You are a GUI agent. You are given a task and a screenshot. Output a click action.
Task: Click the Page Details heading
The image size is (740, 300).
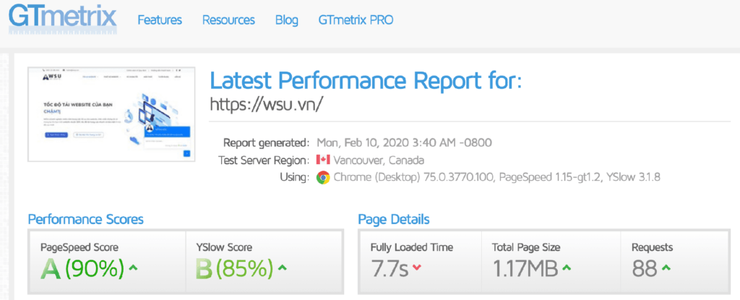[394, 219]
